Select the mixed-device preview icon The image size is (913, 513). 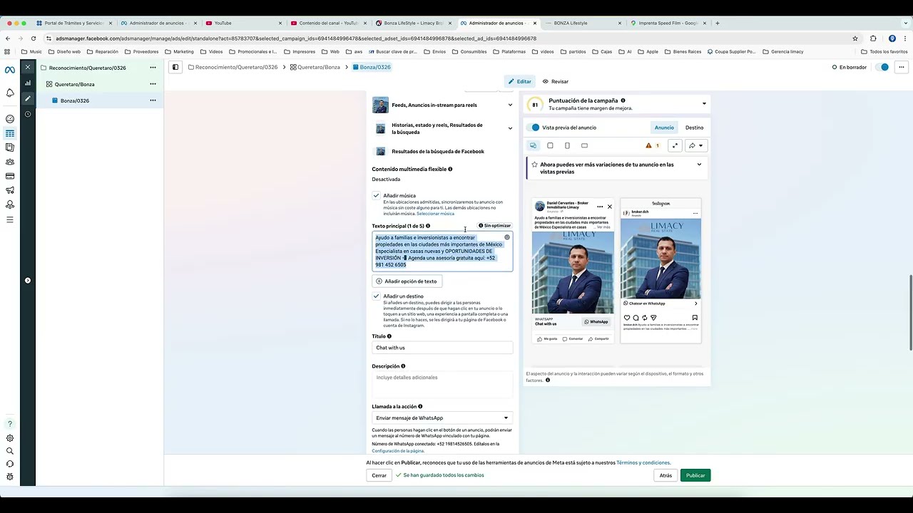tap(533, 145)
